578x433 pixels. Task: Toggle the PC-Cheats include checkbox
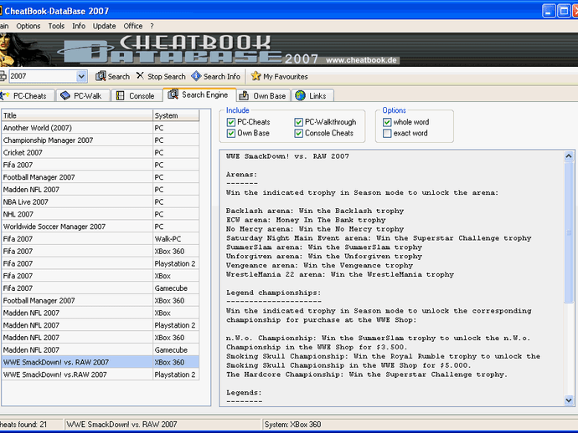[x=231, y=122]
